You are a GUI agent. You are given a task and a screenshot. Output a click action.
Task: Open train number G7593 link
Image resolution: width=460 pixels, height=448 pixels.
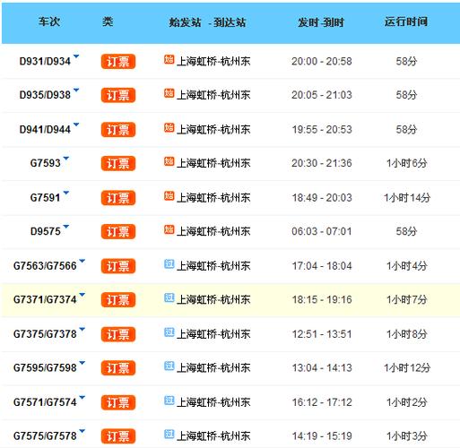(46, 163)
